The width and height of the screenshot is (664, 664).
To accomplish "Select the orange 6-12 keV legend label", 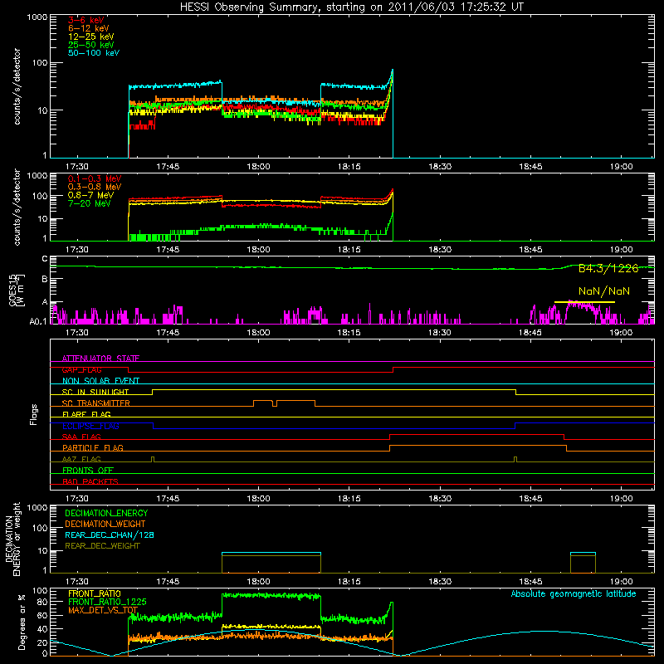I will pos(89,28).
